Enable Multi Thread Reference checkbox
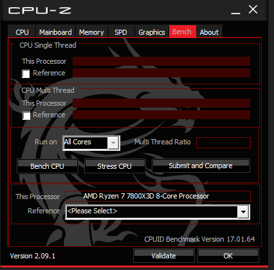 point(26,115)
